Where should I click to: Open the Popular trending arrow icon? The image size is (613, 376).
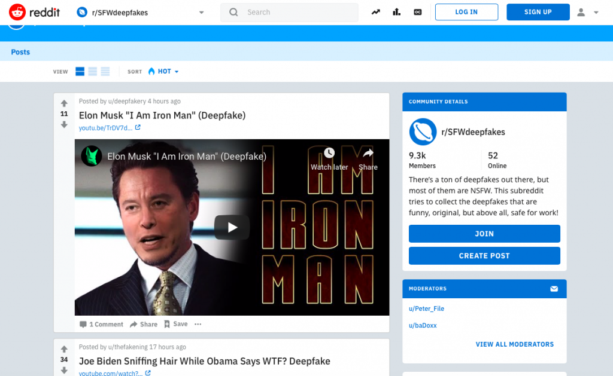click(x=376, y=12)
